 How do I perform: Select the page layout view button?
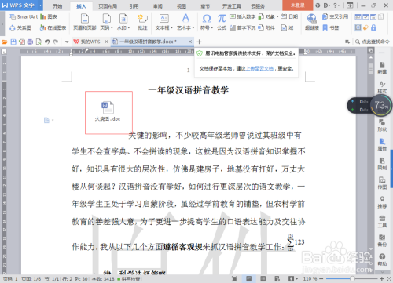pyautogui.click(x=248, y=279)
